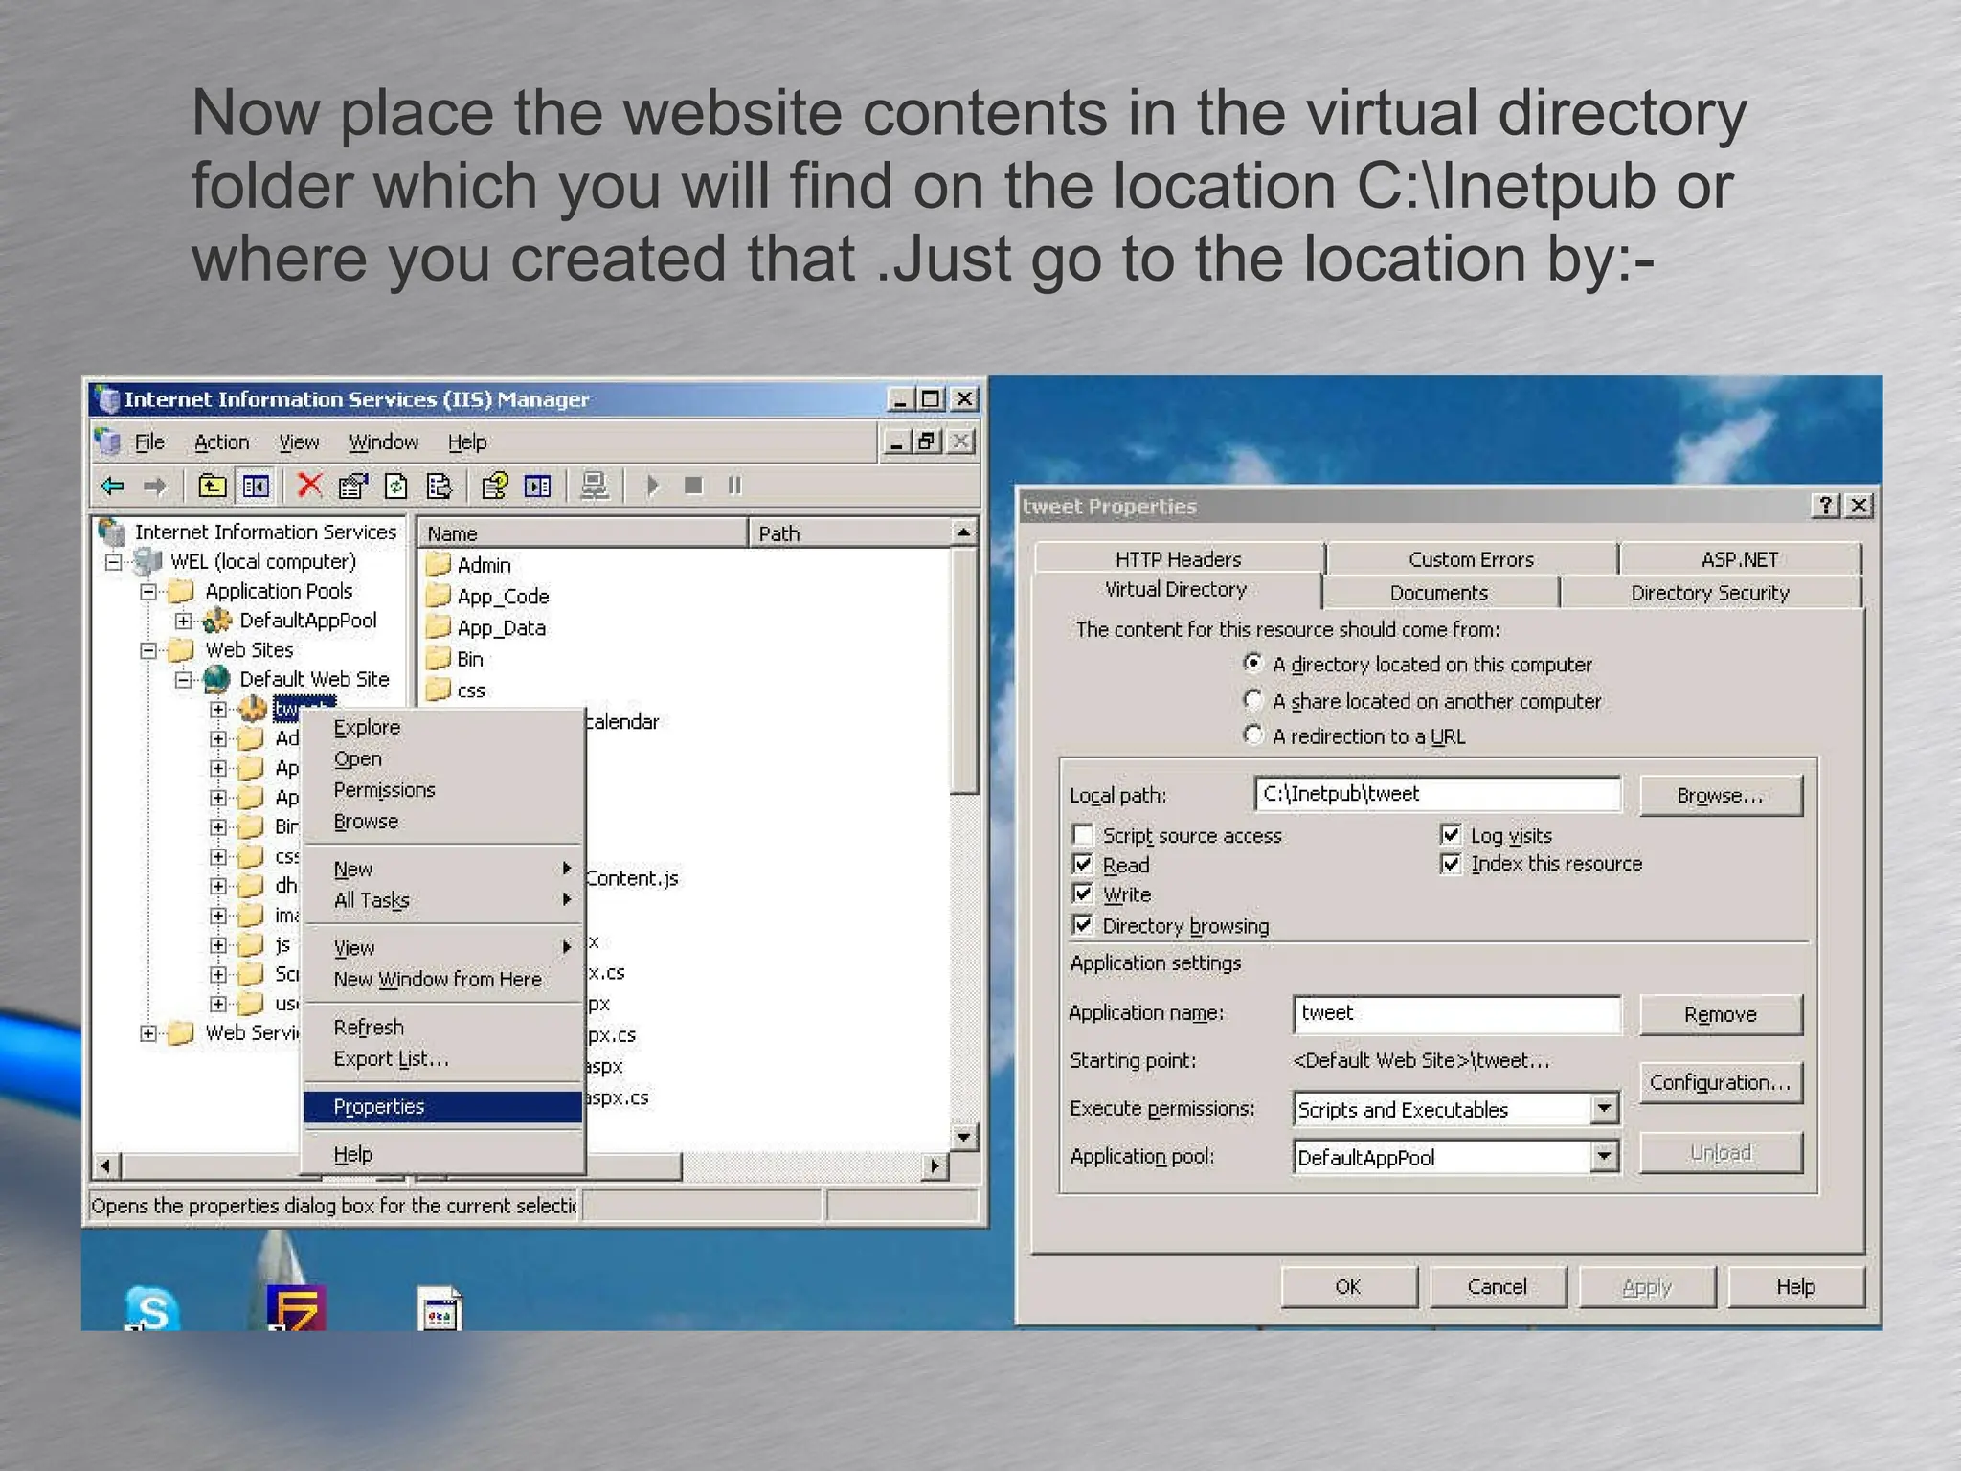
Task: Click the Remove button
Action: pyautogui.click(x=1721, y=1014)
